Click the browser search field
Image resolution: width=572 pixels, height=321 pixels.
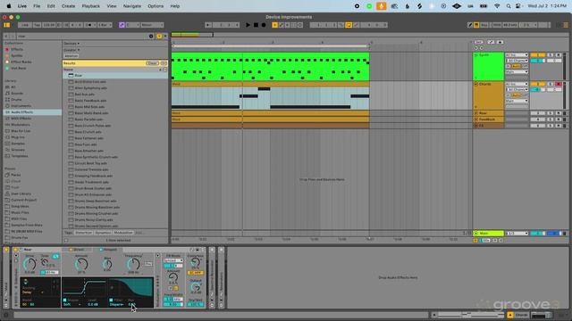82,37
